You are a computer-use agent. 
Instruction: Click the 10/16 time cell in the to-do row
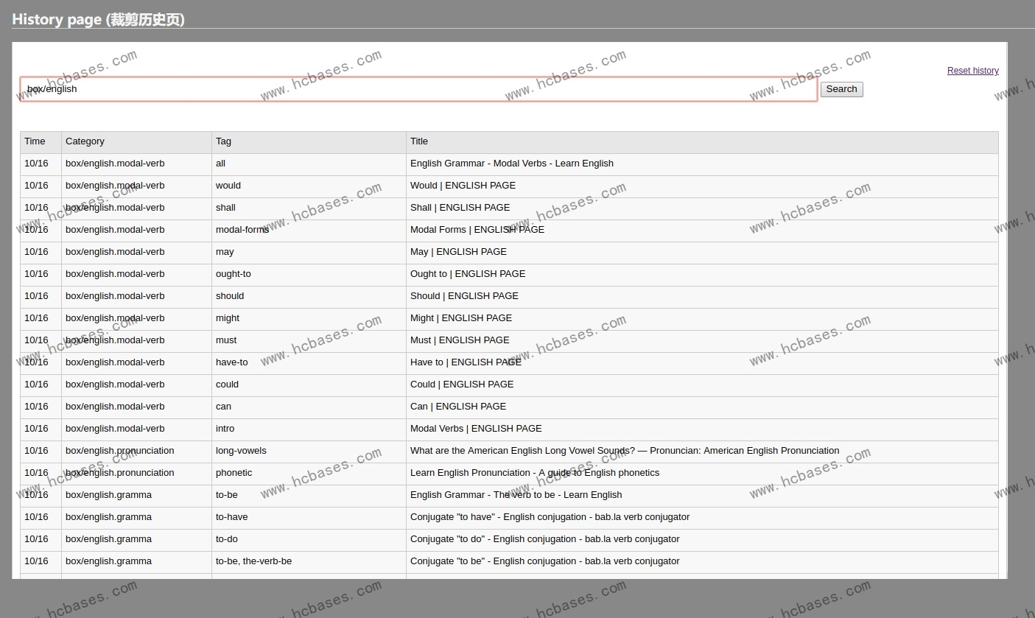click(41, 540)
